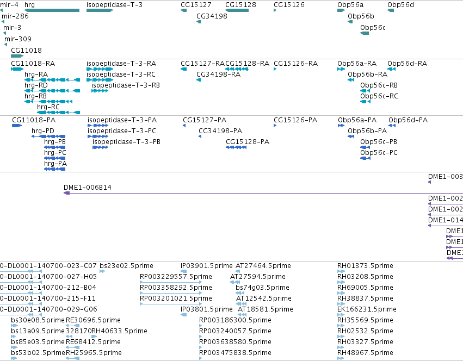This screenshot has width=463, height=361.
Task: Select the Obp56c-RC transcript label
Action: coord(379,96)
